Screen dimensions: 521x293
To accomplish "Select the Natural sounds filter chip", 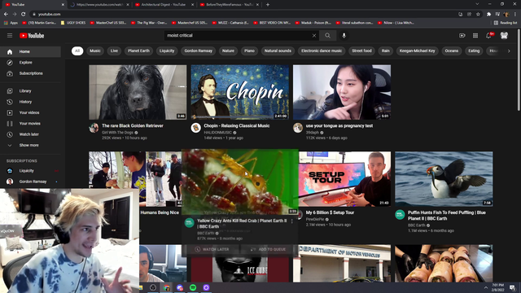I will 278,50.
